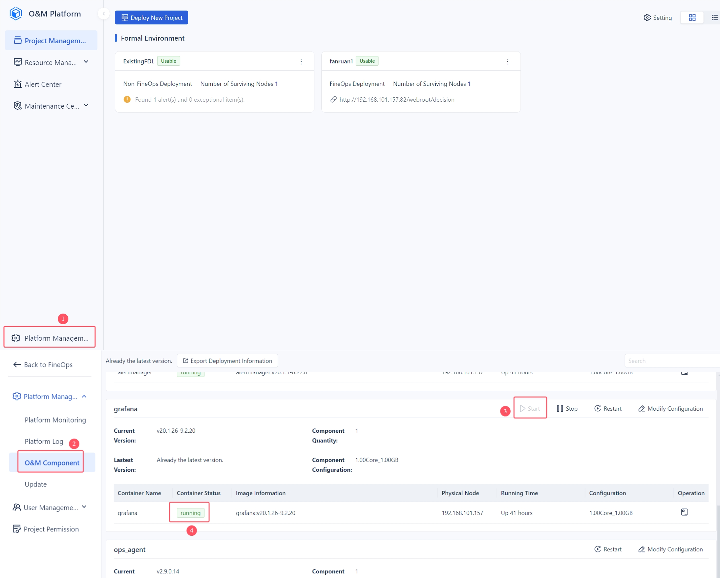Viewport: 720px width, 578px height.
Task: Open the ExistingFDL three-dot menu
Action: click(x=301, y=61)
